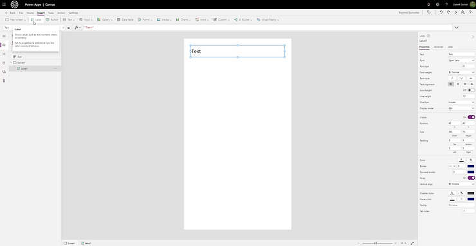This screenshot has width=476, height=246.
Task: Apply italic font style
Action: (x=452, y=78)
